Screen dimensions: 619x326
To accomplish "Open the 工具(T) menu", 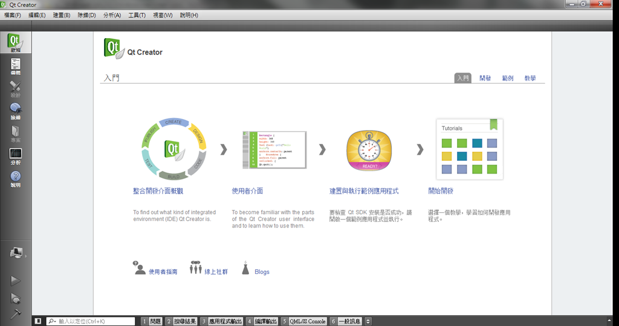I will point(137,15).
